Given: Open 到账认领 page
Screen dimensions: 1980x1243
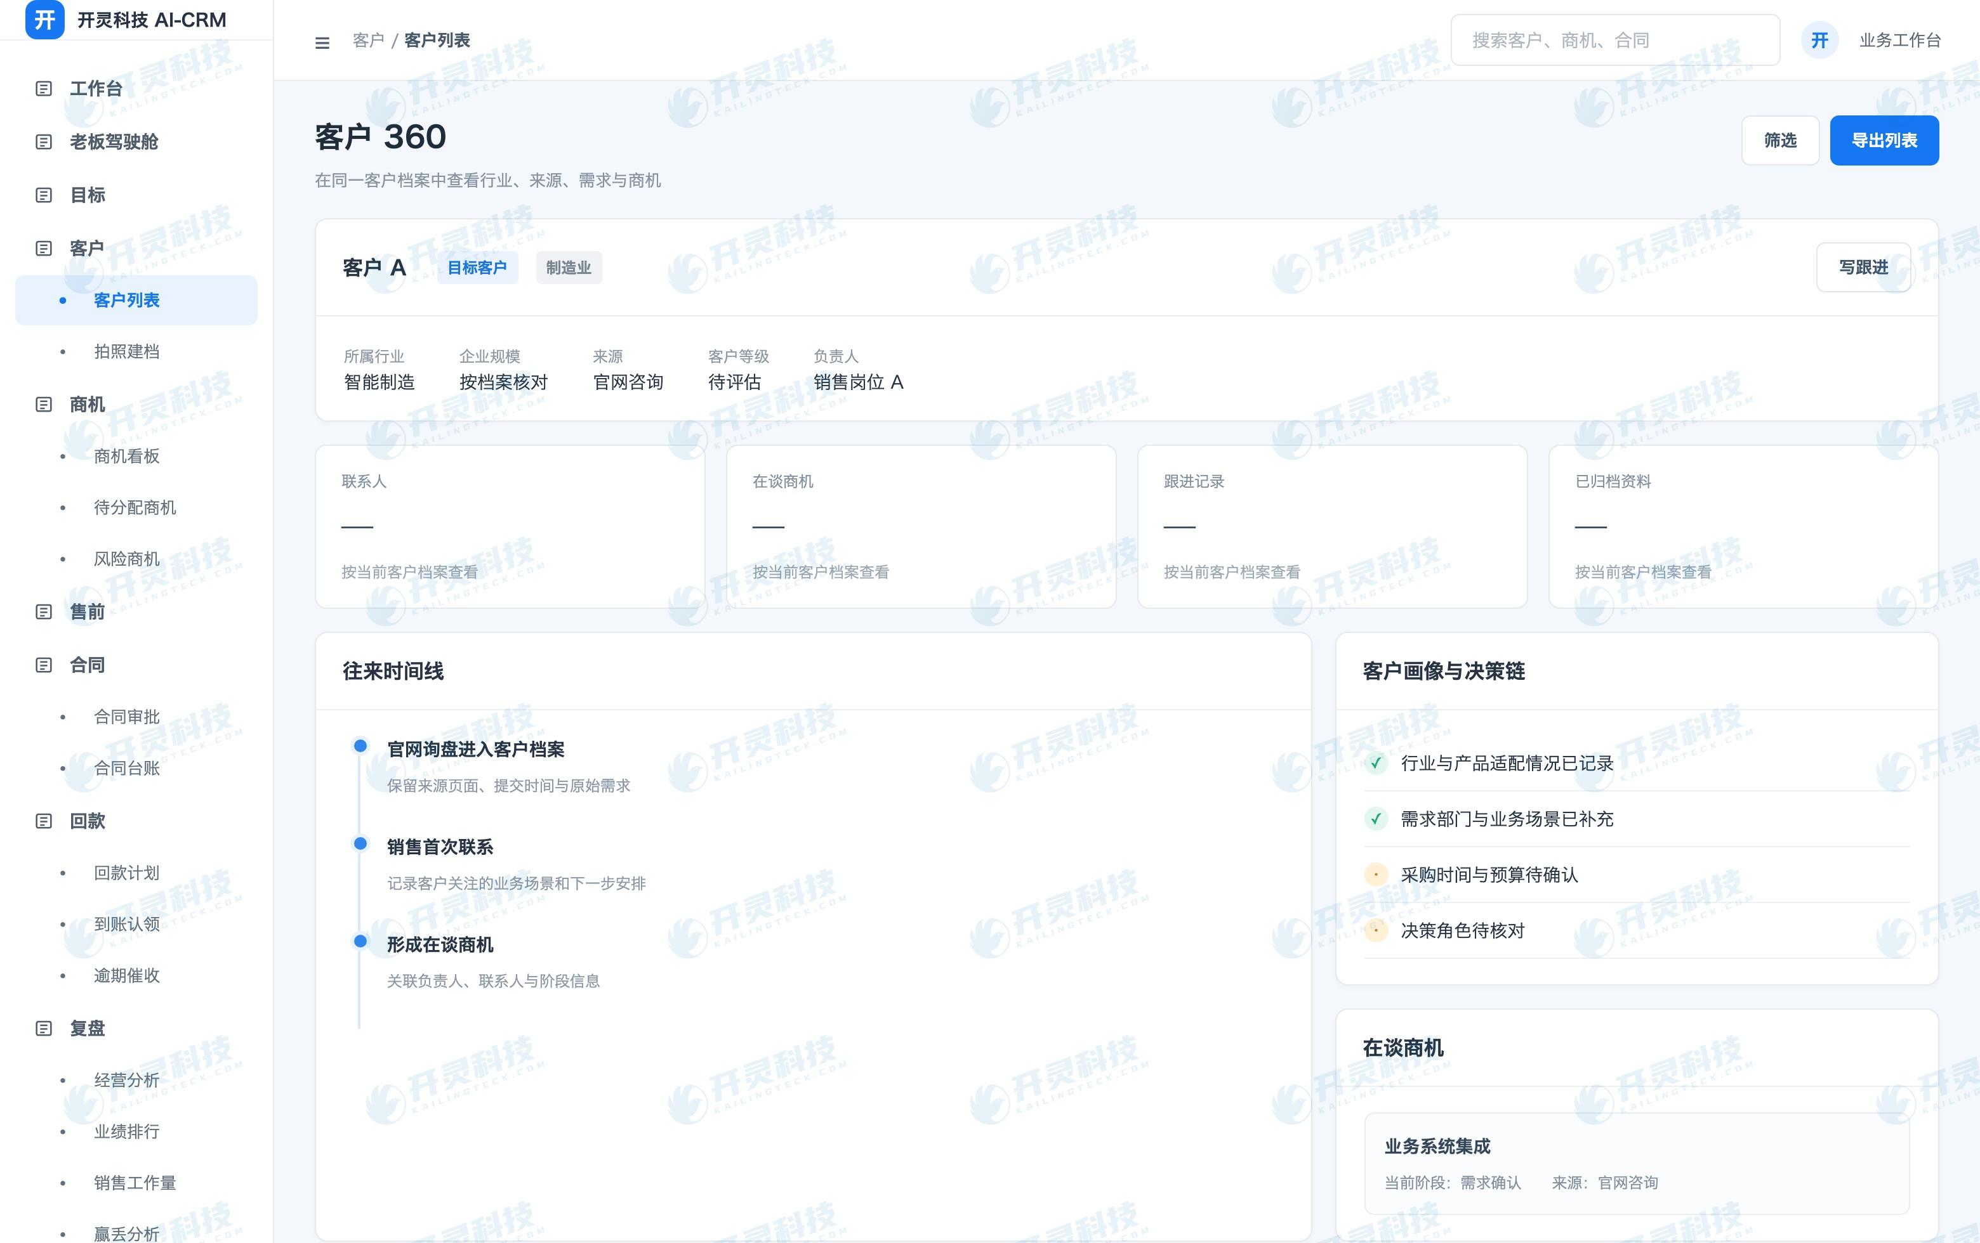Looking at the screenshot, I should coord(136,924).
